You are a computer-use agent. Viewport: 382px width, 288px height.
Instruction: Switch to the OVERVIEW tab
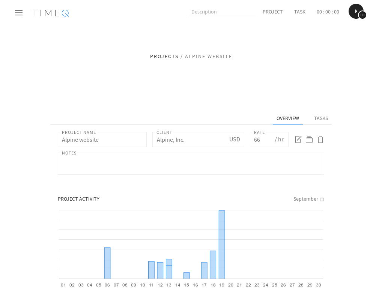click(x=288, y=118)
